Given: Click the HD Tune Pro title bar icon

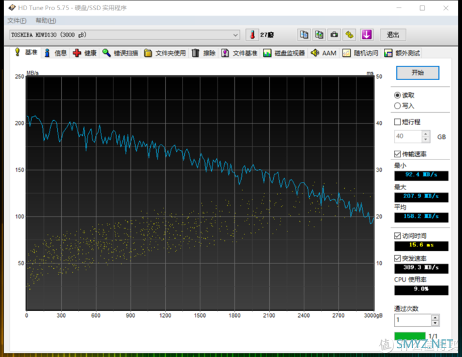Looking at the screenshot, I should (12, 7).
